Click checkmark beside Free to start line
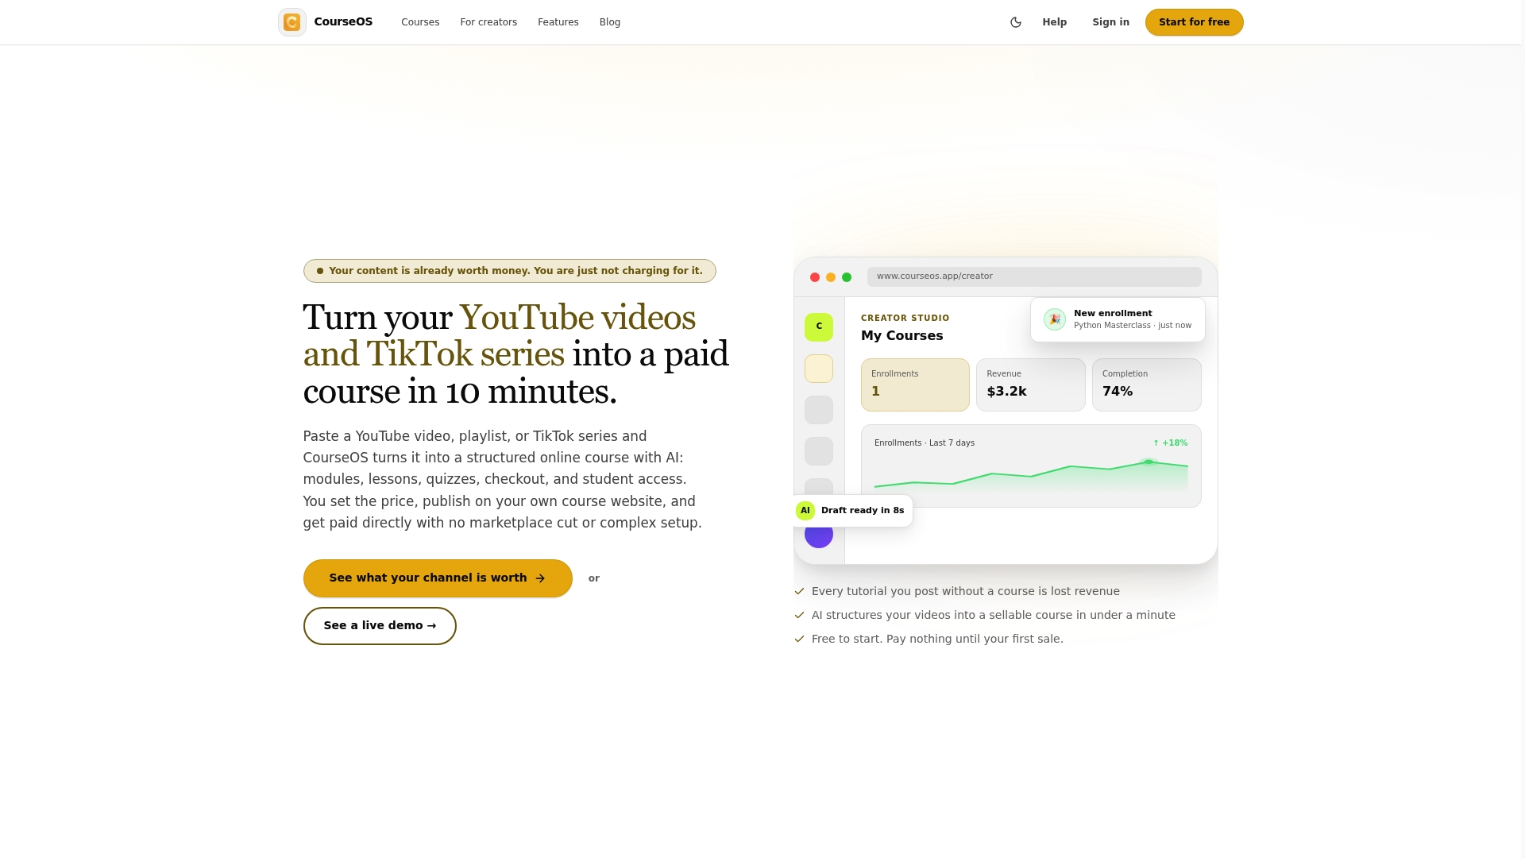Screen dimensions: 1525x858 (x=799, y=640)
